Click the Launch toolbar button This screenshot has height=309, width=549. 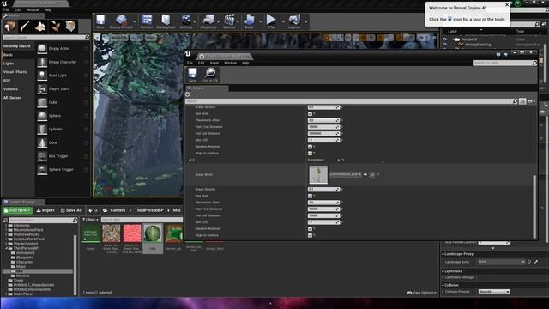click(294, 21)
